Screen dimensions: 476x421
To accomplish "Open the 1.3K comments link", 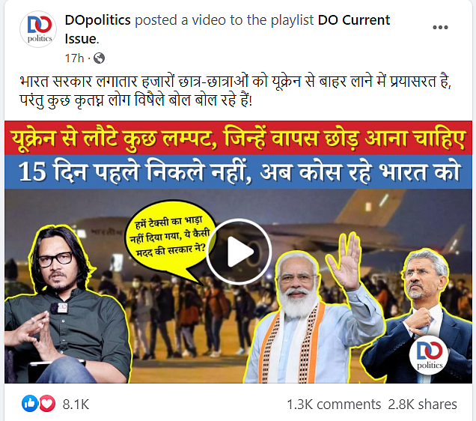I will point(334,405).
